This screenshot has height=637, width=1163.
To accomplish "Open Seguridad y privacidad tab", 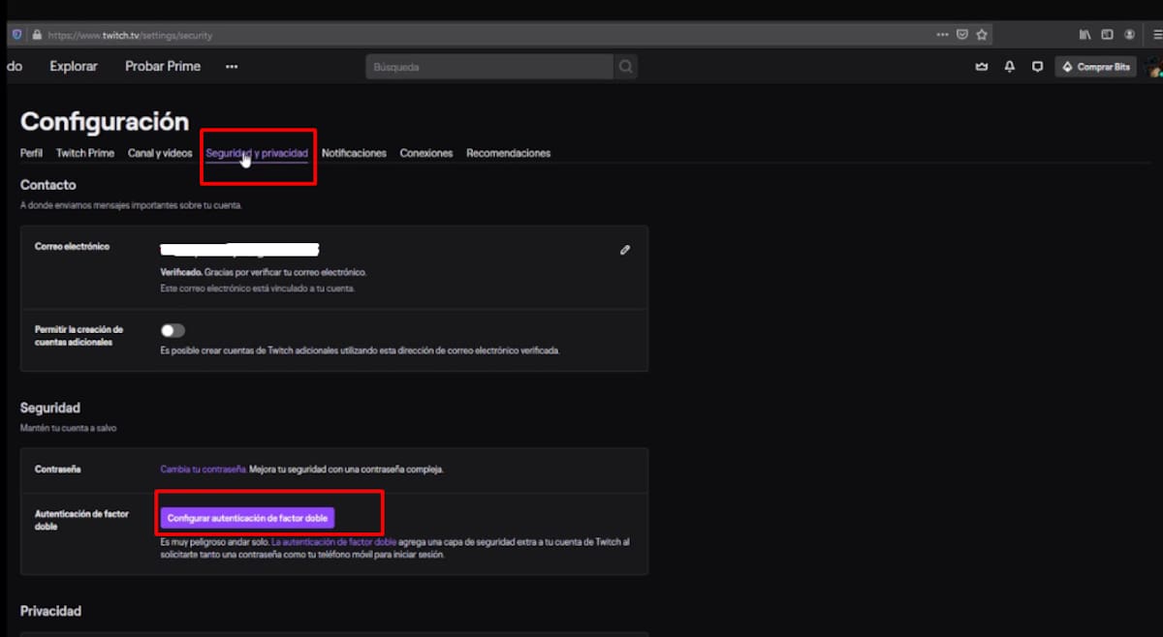I will (257, 153).
